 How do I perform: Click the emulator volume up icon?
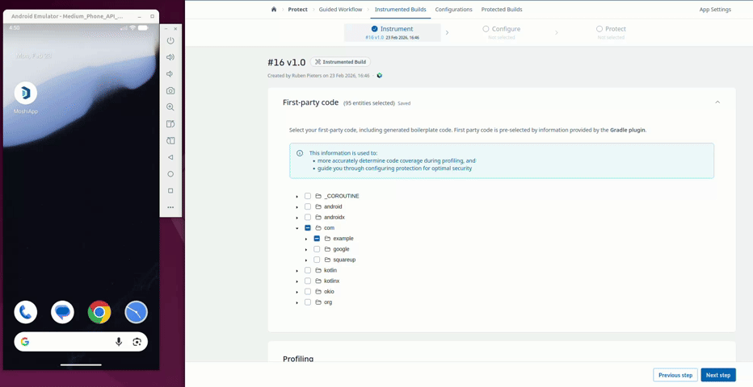point(170,57)
